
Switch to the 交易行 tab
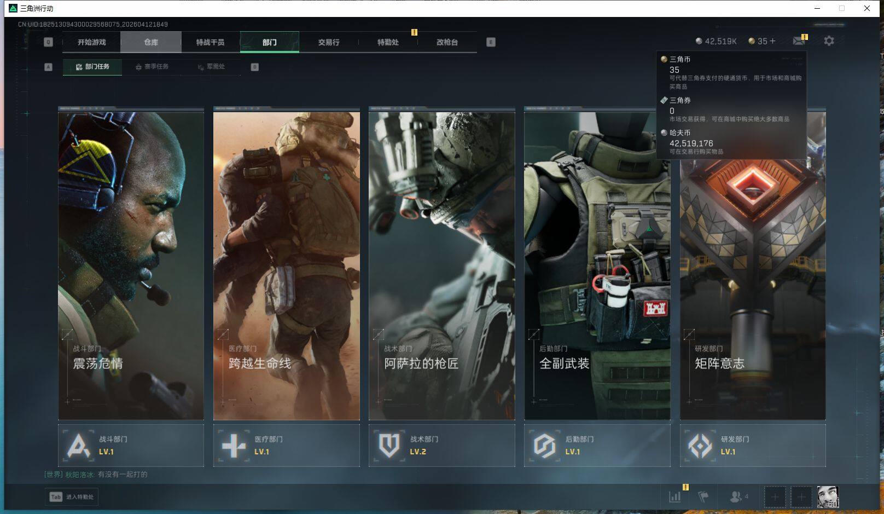[329, 42]
